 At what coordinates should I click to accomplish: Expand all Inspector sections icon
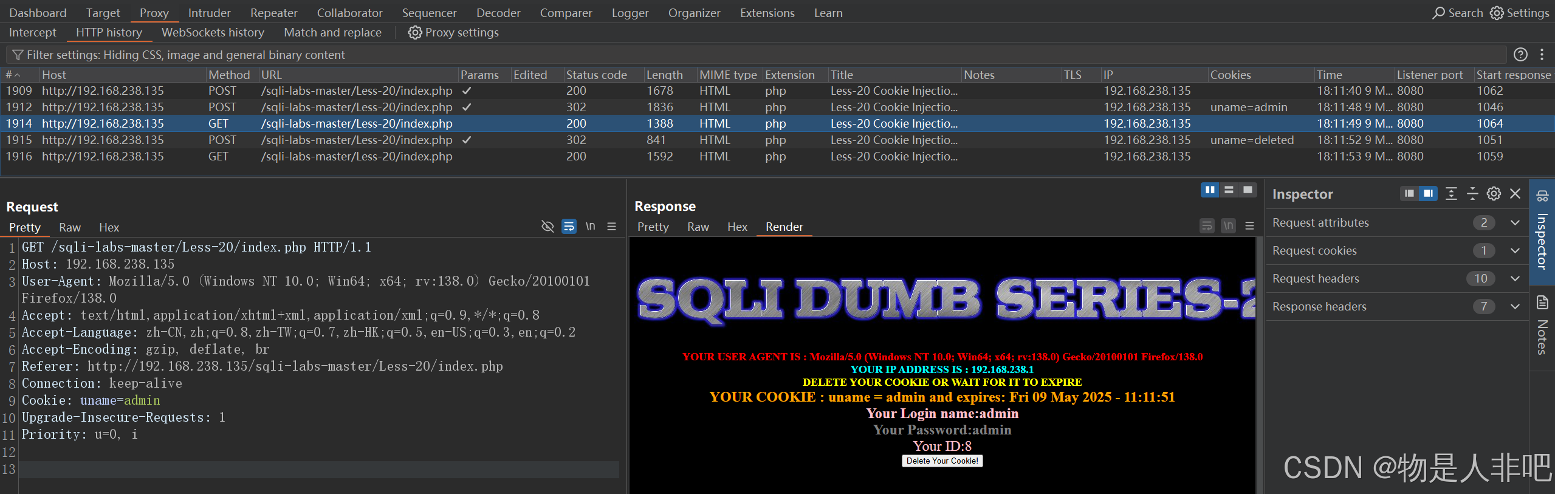(x=1451, y=194)
